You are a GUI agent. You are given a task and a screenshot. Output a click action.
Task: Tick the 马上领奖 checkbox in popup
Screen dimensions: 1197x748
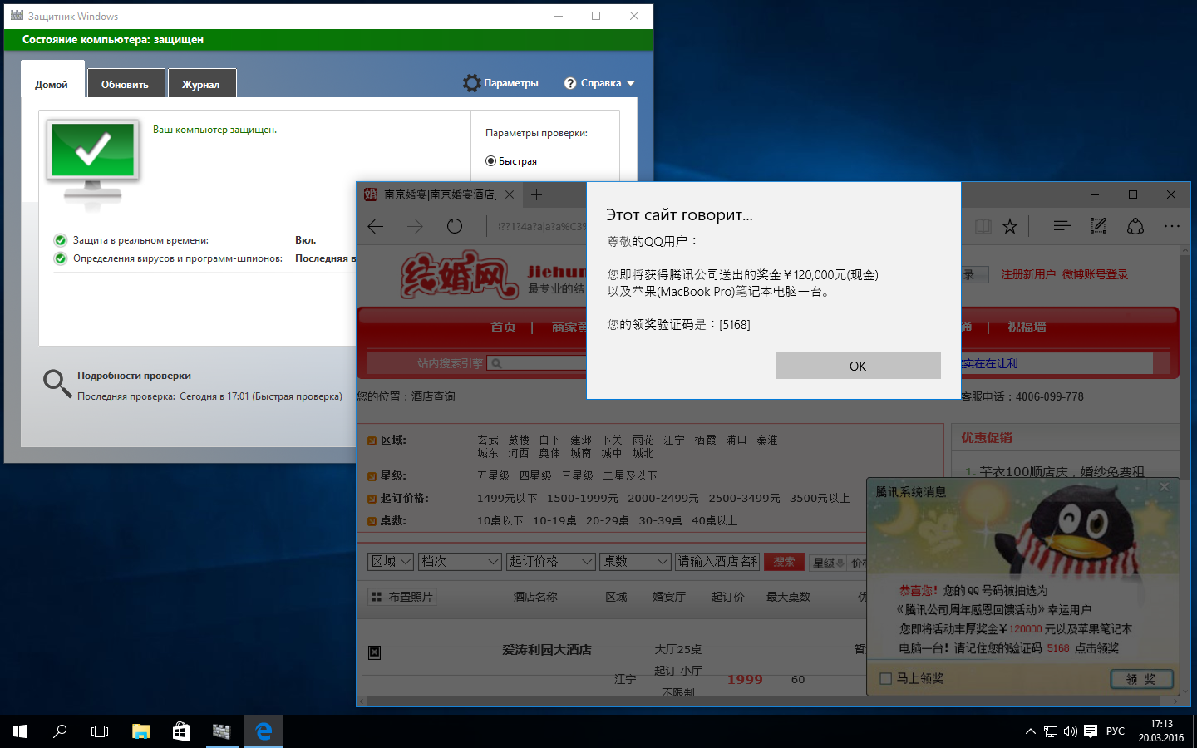point(886,679)
